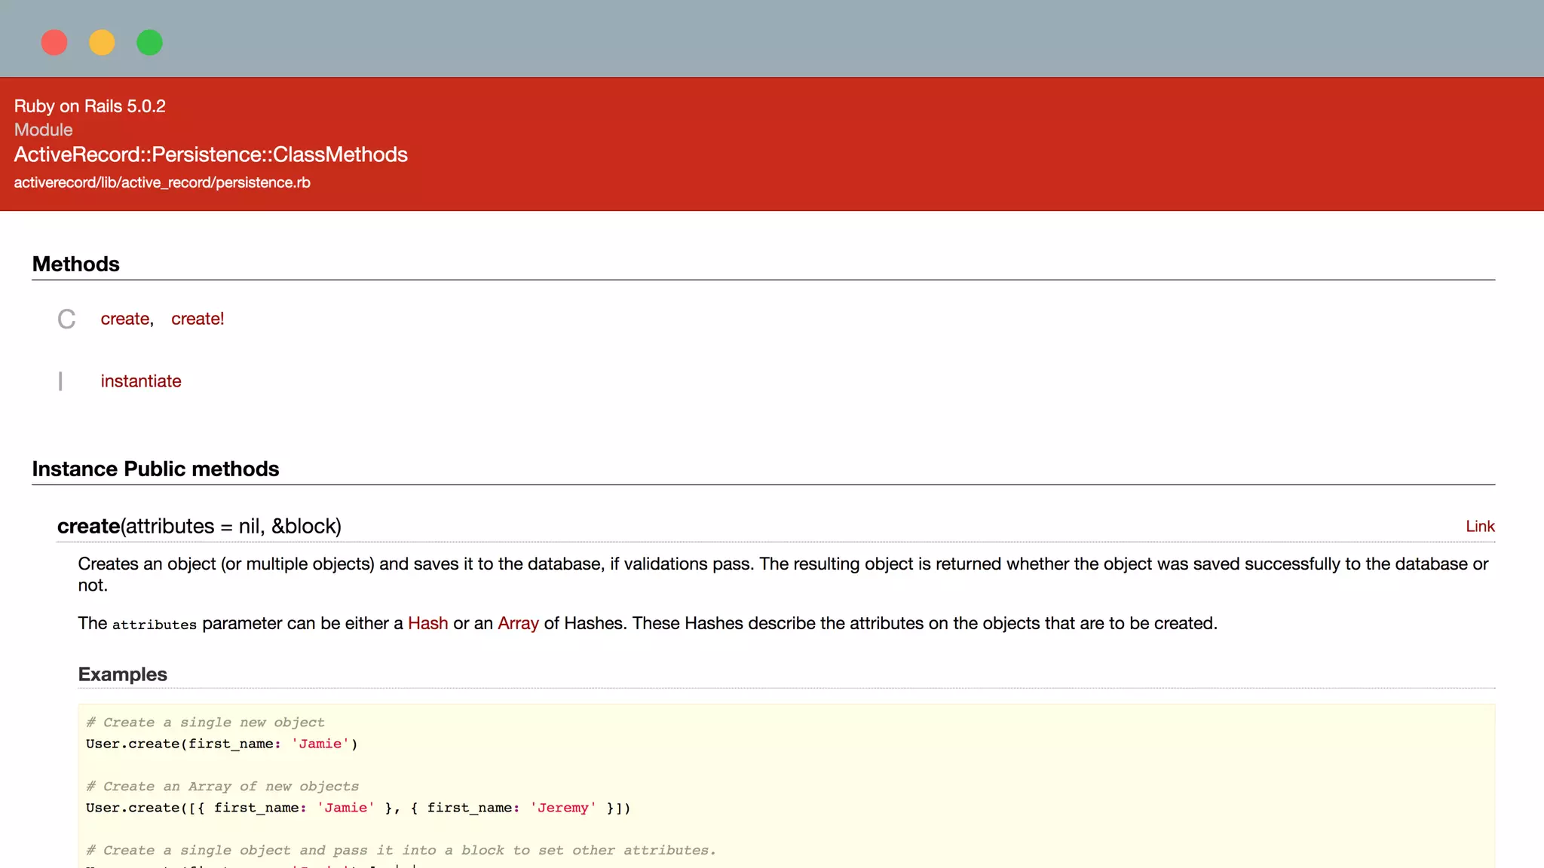The image size is (1544, 868).
Task: Click the yellow minimize window button
Action: [x=102, y=42]
